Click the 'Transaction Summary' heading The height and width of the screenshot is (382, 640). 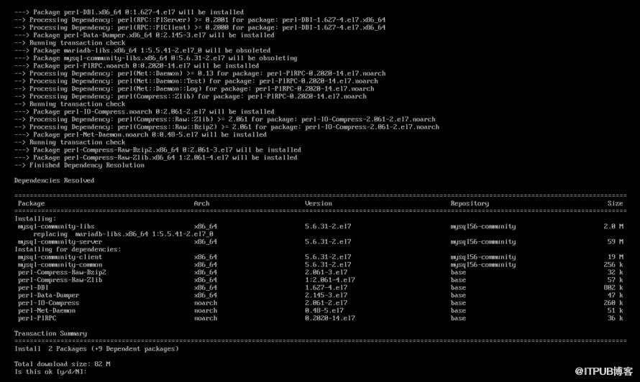pos(50,333)
